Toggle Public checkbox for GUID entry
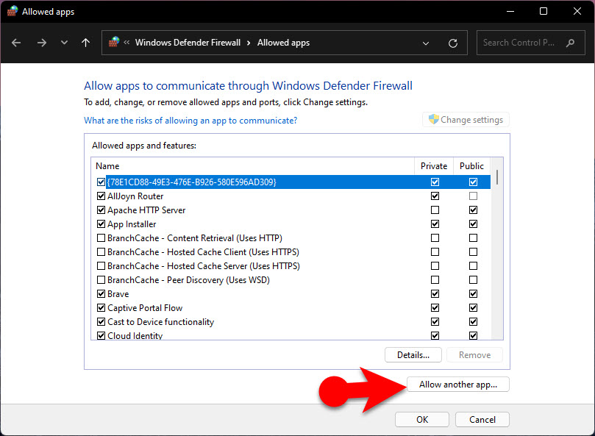Viewport: 595px width, 436px height. 473,182
